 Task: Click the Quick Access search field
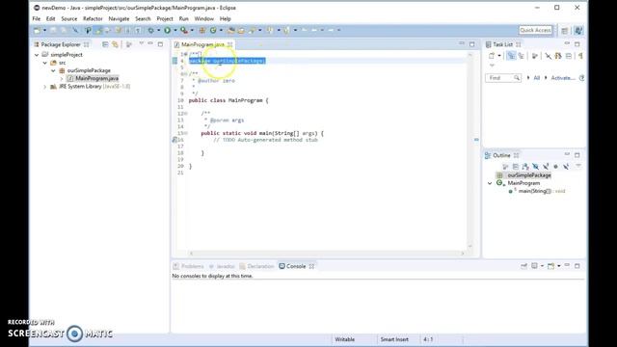pos(535,30)
